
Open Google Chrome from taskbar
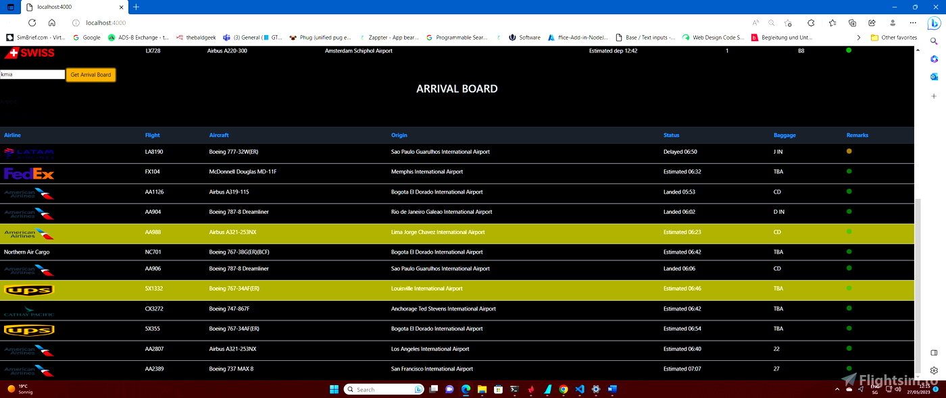[564, 389]
